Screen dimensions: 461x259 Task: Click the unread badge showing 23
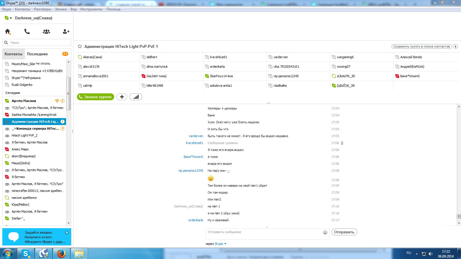pyautogui.click(x=65, y=54)
